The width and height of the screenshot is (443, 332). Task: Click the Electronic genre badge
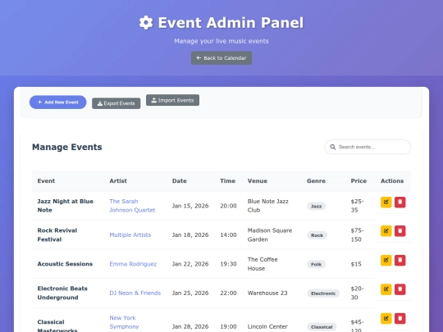click(323, 293)
